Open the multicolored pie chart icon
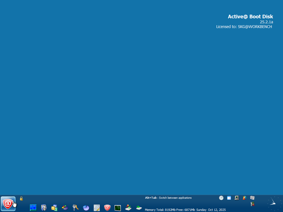The image size is (283, 212). click(65, 207)
